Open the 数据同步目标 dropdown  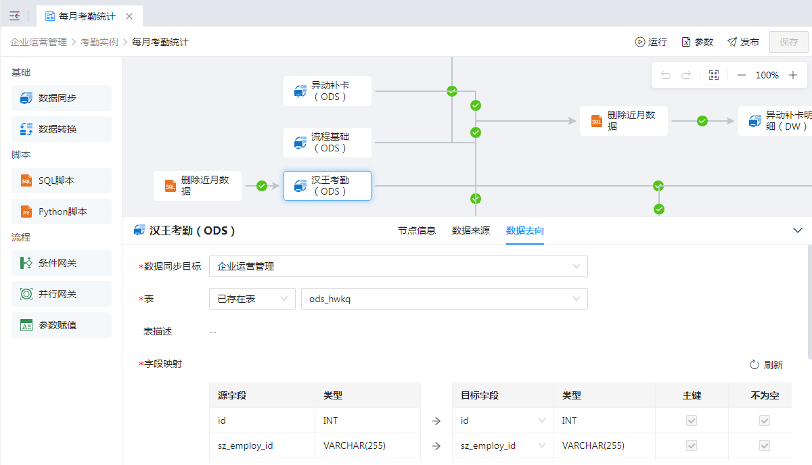(x=398, y=266)
